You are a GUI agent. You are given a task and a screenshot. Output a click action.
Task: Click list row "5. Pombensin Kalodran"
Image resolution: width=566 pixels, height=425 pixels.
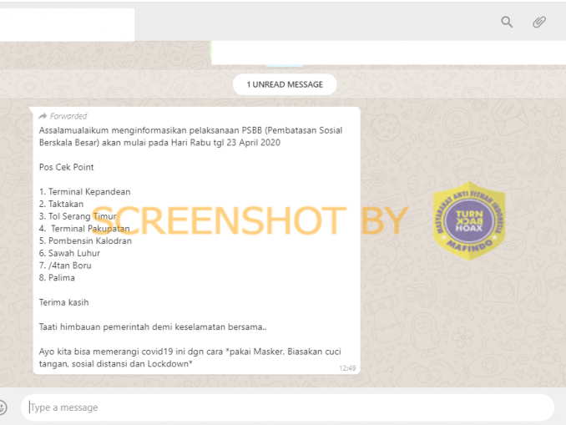[85, 240]
